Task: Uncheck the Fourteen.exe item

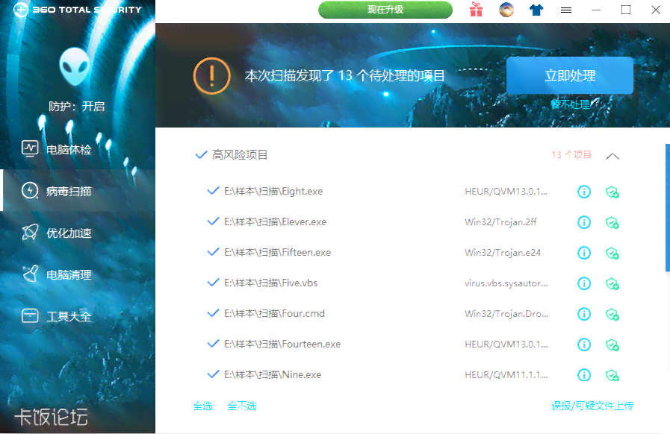Action: click(213, 344)
